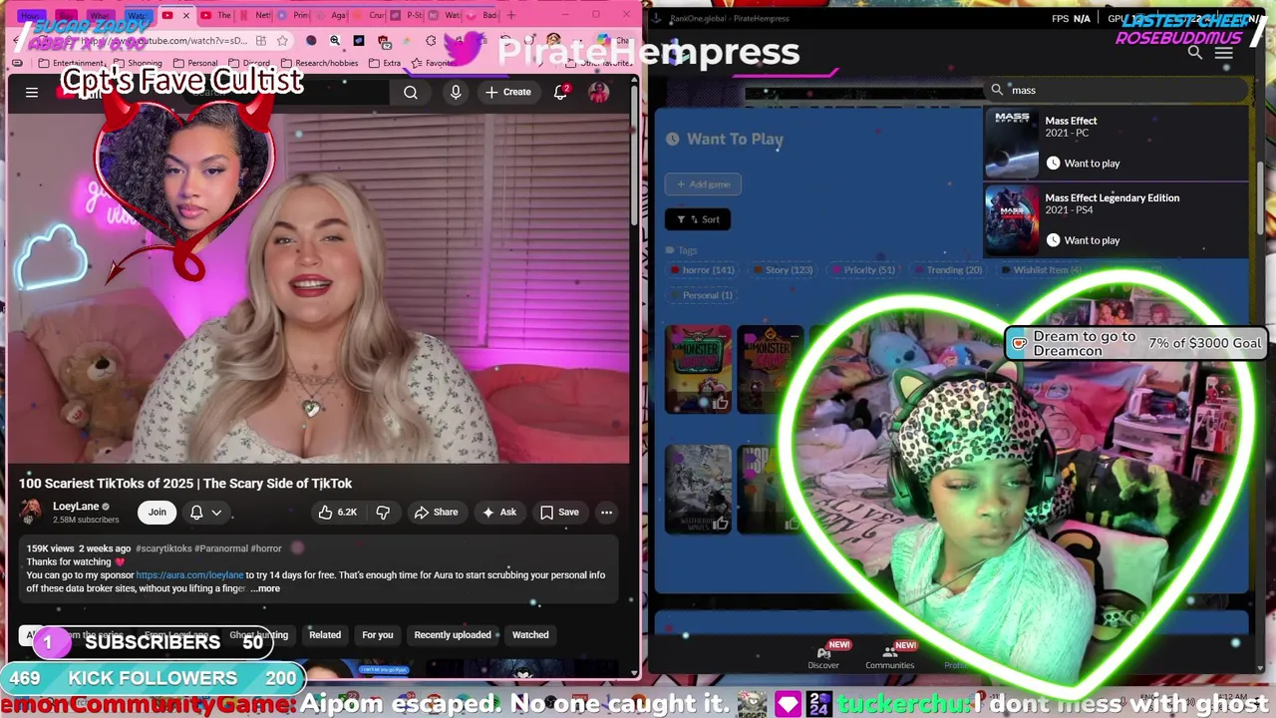Click Add game in Want To Play list
This screenshot has height=718, width=1276.
[703, 184]
